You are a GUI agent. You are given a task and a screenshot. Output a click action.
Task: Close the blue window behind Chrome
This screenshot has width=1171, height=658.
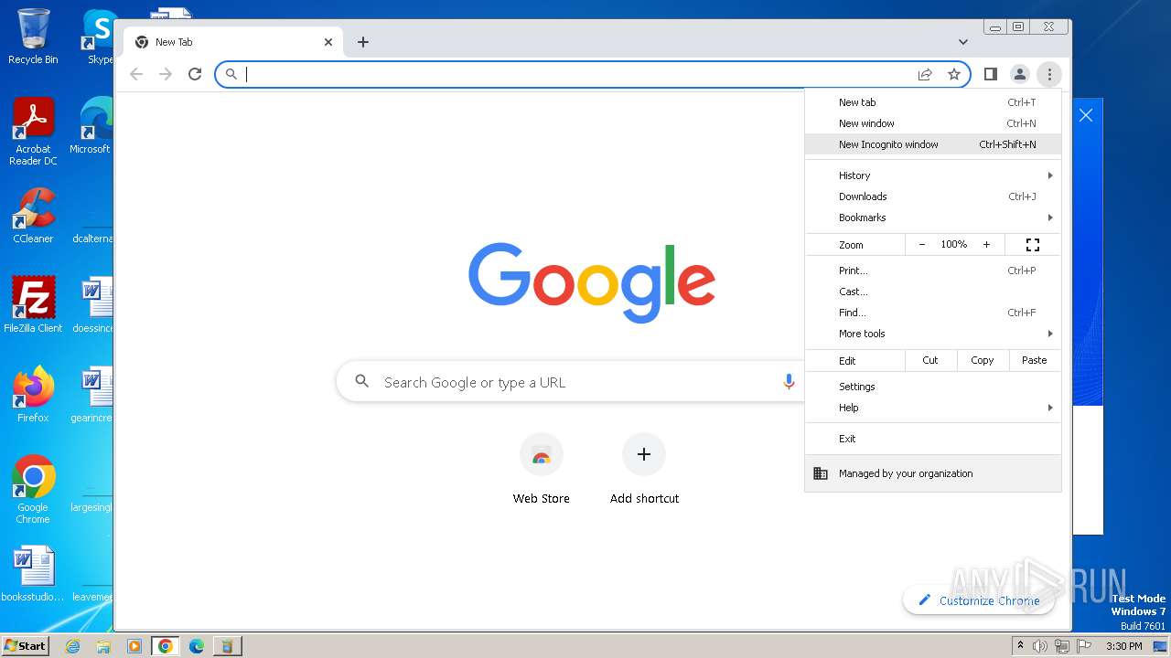(x=1086, y=115)
